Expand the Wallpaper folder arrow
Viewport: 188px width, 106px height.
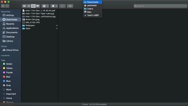click(57, 25)
